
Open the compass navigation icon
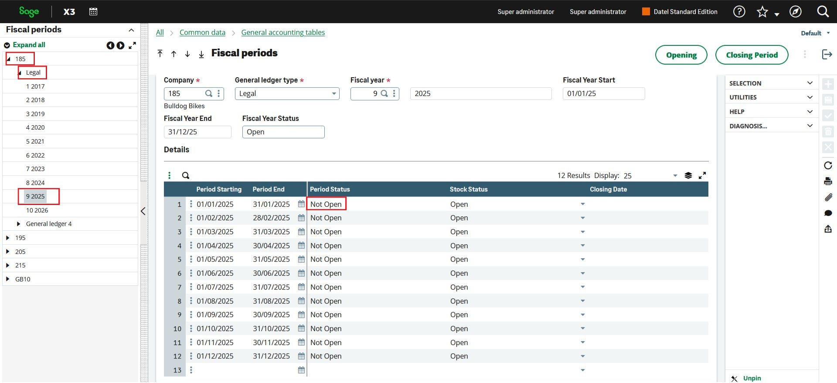(x=796, y=12)
